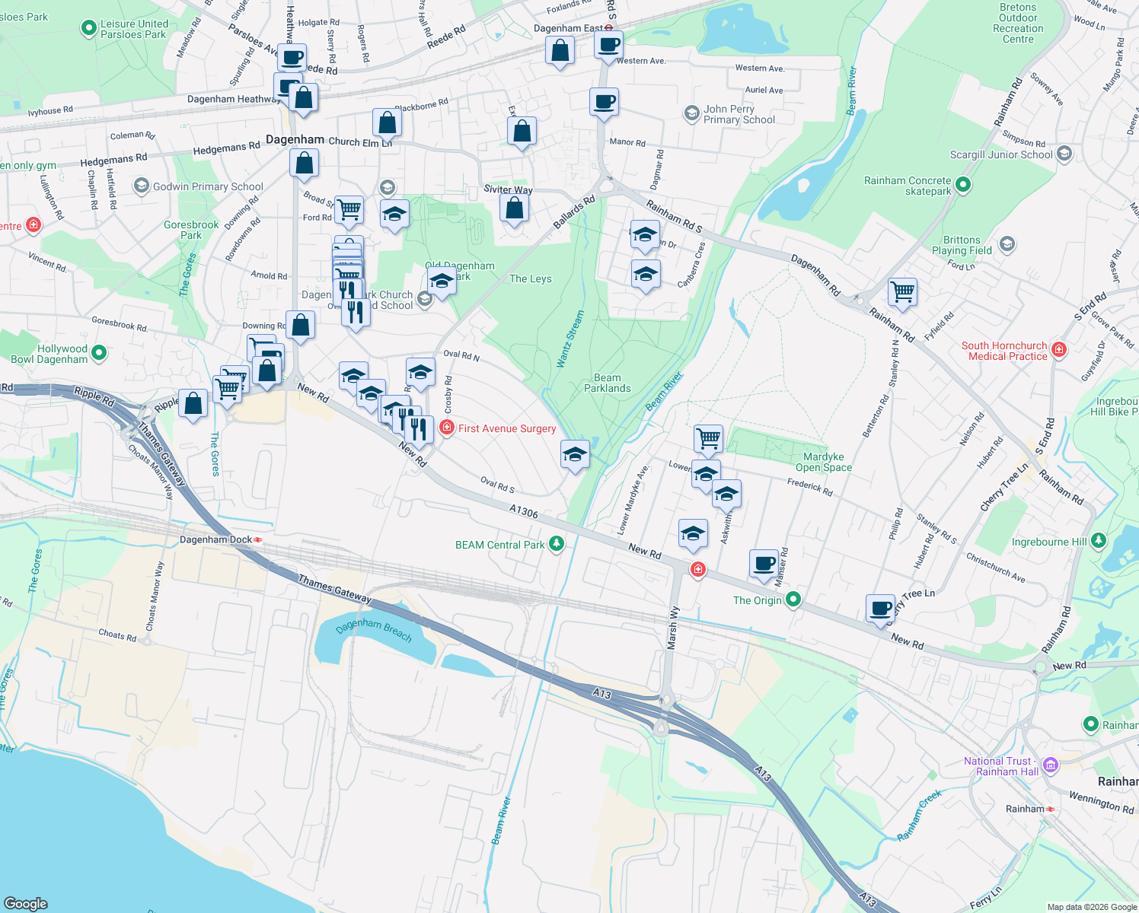Click the Bretons Outdoor Recreation Centre label
This screenshot has width=1139, height=913.
point(1018,23)
